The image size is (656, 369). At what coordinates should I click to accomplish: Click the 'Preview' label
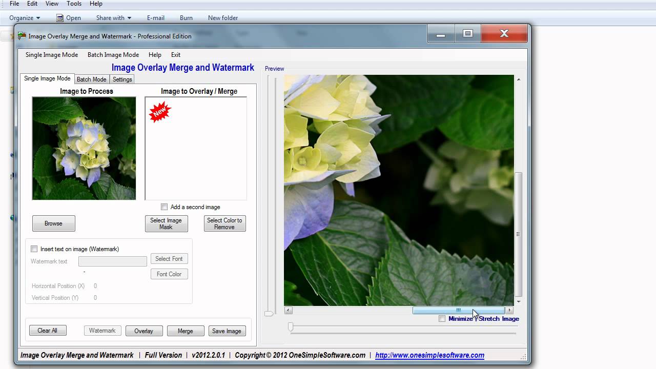(x=274, y=69)
